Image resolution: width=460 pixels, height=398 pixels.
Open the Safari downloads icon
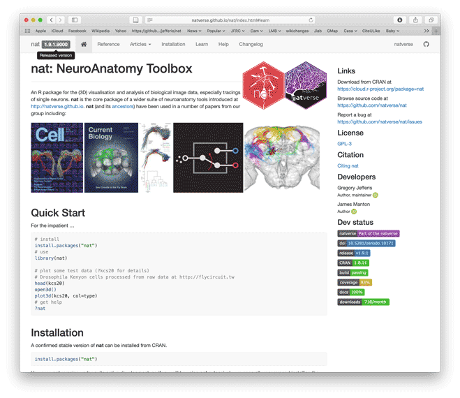[x=400, y=20]
